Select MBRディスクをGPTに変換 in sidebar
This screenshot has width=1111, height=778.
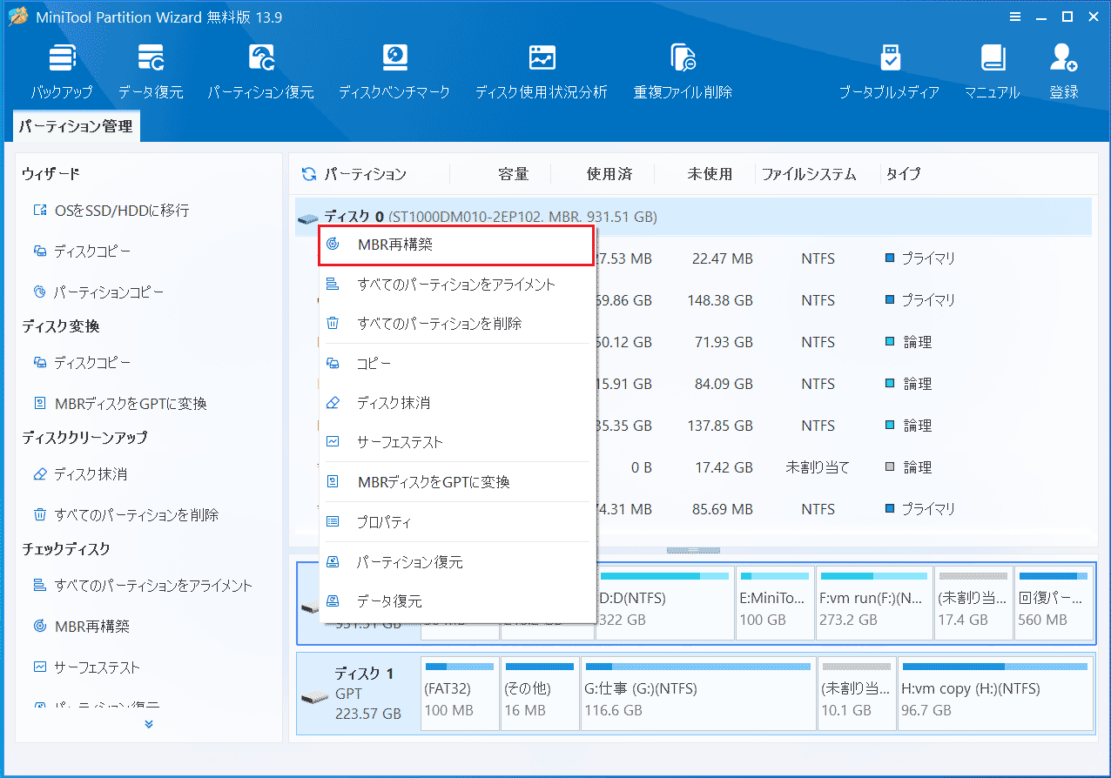tap(119, 404)
